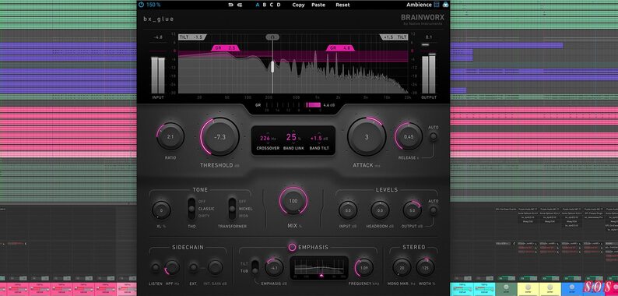618x296 pixels.
Task: Click the Paste button
Action: (318, 5)
